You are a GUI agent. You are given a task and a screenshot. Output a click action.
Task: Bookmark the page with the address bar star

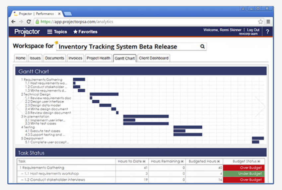point(260,22)
